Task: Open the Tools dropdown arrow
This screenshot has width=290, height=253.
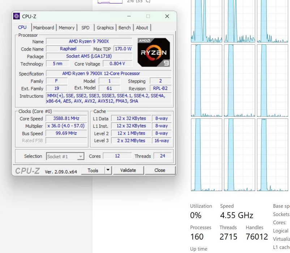Action: click(108, 170)
